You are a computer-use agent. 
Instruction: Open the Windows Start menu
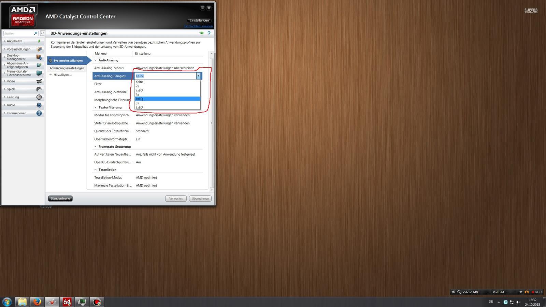7,302
